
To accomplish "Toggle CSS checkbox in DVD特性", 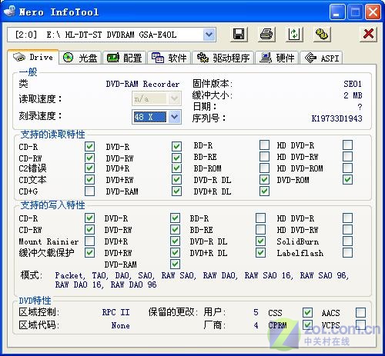I will point(307,312).
